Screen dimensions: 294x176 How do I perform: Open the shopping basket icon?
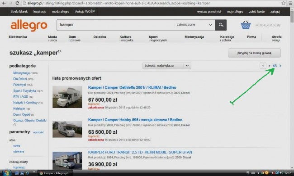click(x=246, y=25)
